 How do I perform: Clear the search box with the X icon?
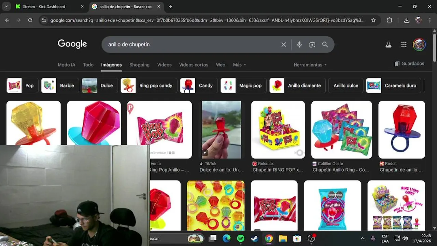click(x=283, y=44)
